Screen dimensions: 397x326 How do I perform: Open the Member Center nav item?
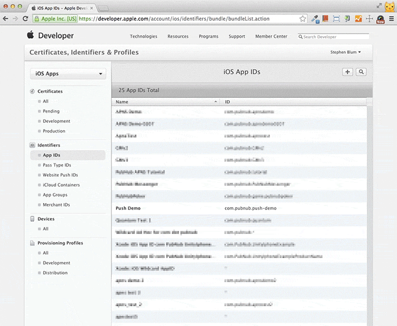[271, 37]
